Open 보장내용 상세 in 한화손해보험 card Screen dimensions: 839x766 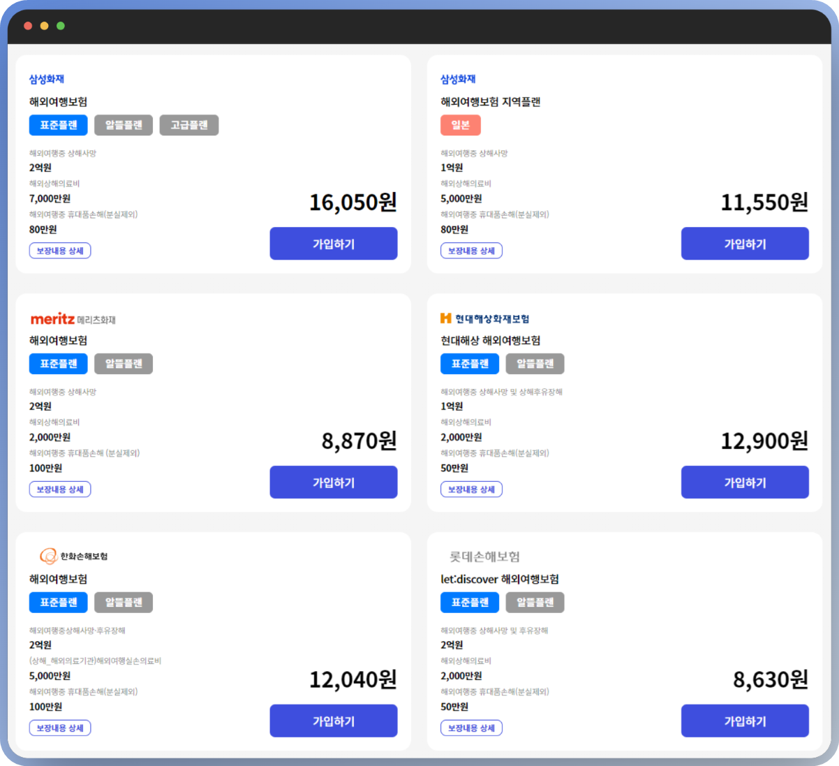[x=60, y=728]
